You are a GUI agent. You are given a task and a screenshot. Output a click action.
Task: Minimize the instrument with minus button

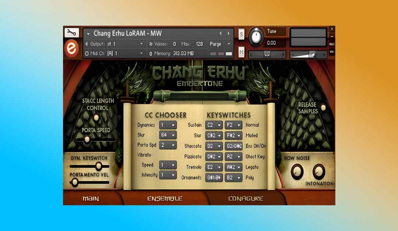pyautogui.click(x=332, y=37)
